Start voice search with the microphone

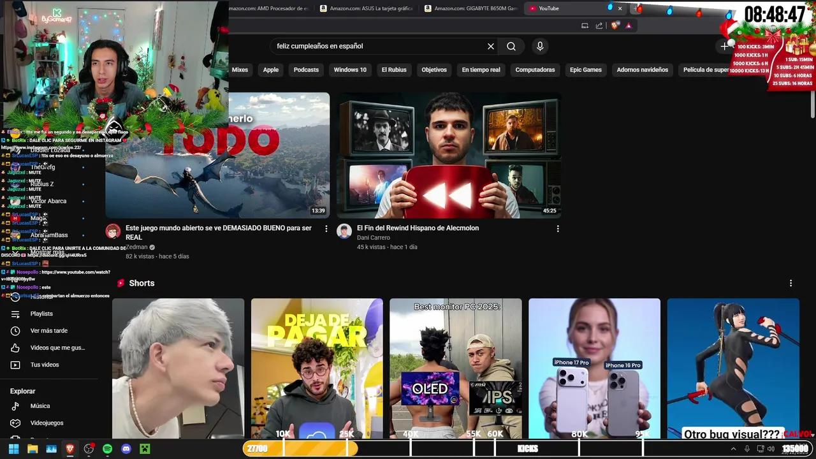point(540,46)
